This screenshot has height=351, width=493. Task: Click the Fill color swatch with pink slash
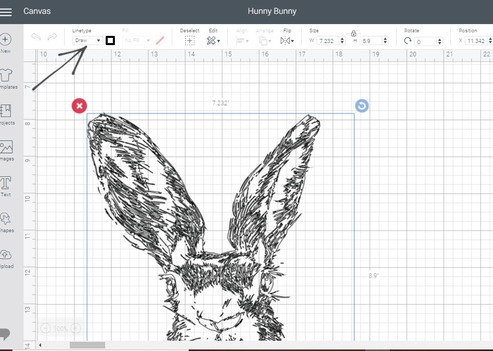coord(160,40)
